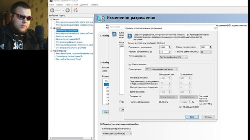The height and width of the screenshot is (140, 250).
Task: Click the forward navigation arrow in toolbar
Action: coord(68,10)
